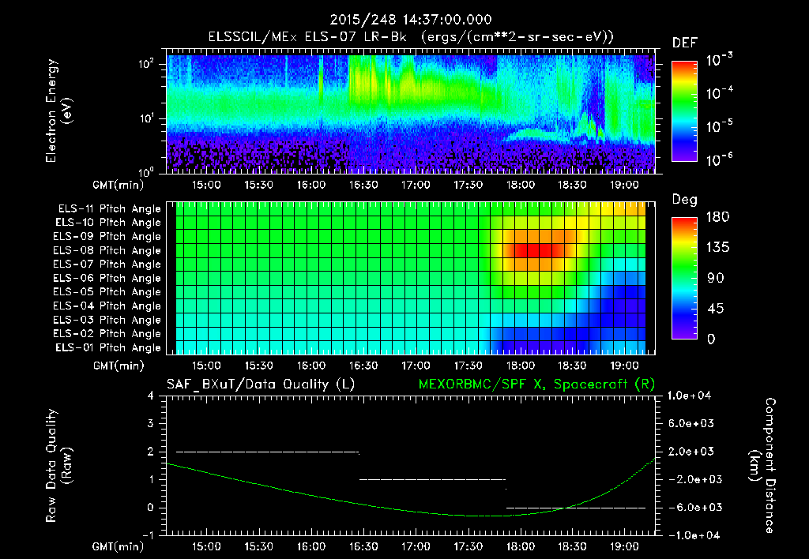Image resolution: width=809 pixels, height=559 pixels.
Task: Click ELS-04 Pitch Angle row label
Action: click(x=107, y=306)
